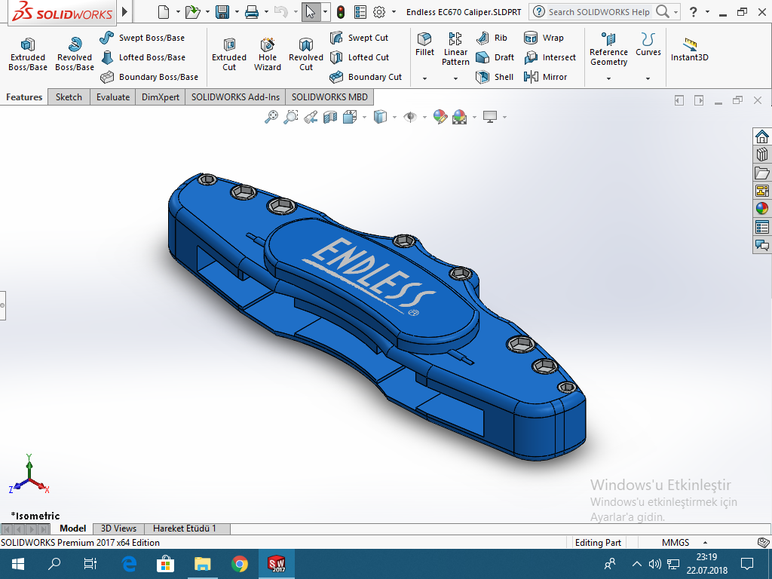The height and width of the screenshot is (579, 772).
Task: Select the Lofted Cut feature
Action: (360, 57)
